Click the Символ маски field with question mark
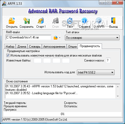 tap(108, 60)
